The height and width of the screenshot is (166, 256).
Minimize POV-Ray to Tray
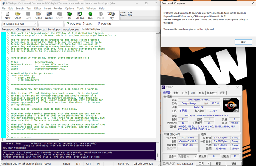point(111,15)
